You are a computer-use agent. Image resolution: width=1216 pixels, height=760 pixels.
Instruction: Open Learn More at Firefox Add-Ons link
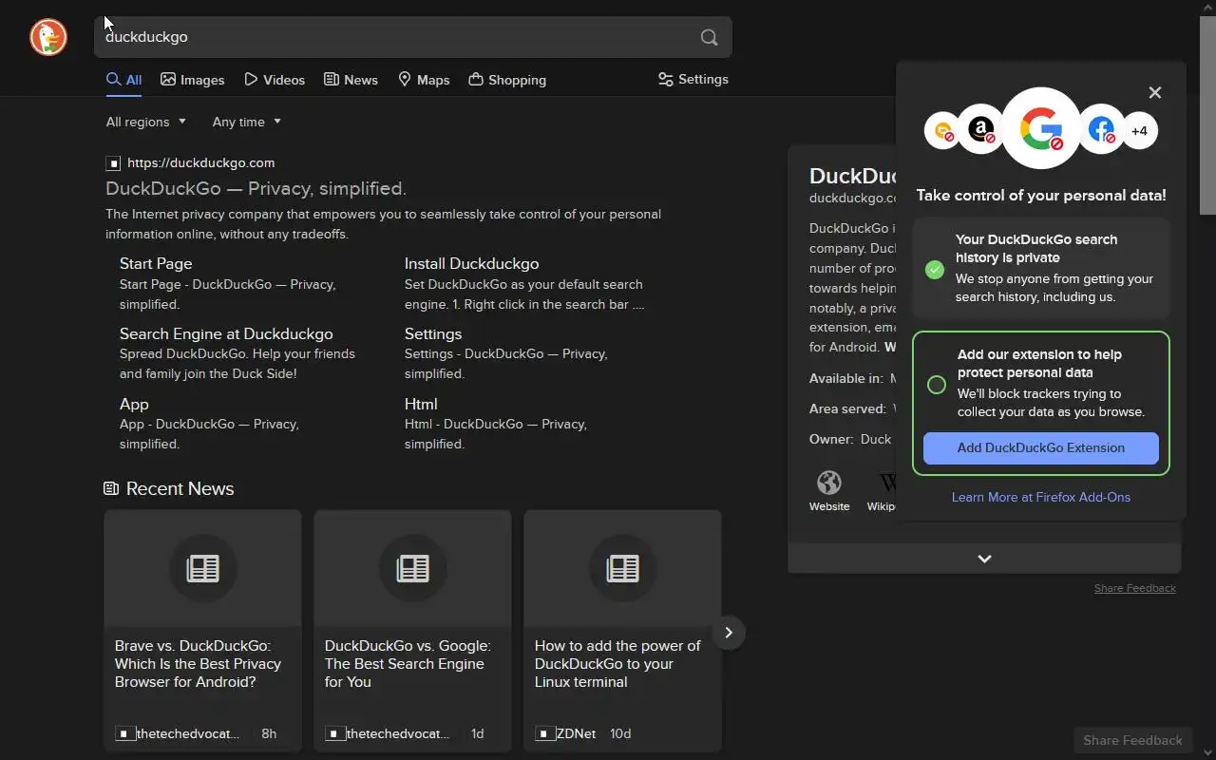1041,497
